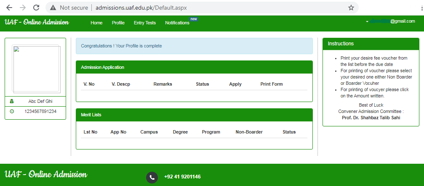Screen dimensions: 424x186
Task: Click the Lst No column header
Action: pyautogui.click(x=91, y=132)
